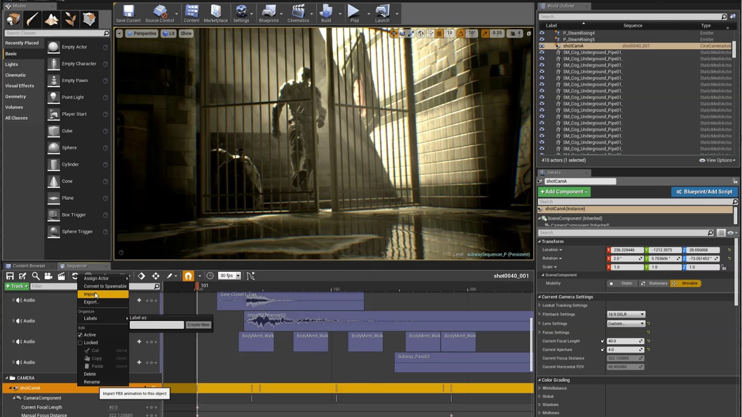Screen dimensions: 742x417
Task: Click the Current Focal Length value field
Action: [622, 341]
